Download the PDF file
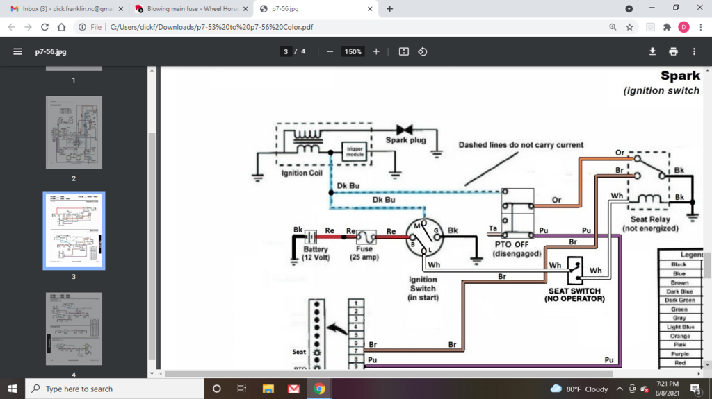Image resolution: width=712 pixels, height=399 pixels. tap(652, 52)
